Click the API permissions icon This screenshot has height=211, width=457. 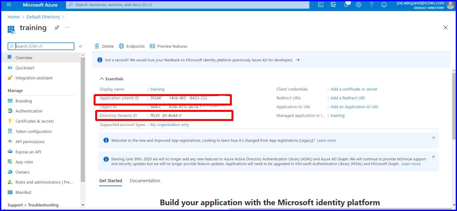10,142
